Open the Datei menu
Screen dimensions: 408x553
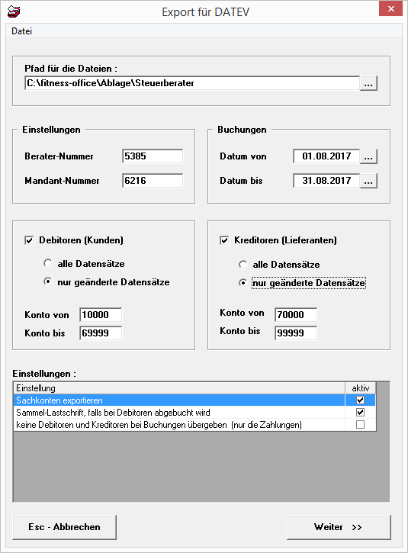coord(21,31)
